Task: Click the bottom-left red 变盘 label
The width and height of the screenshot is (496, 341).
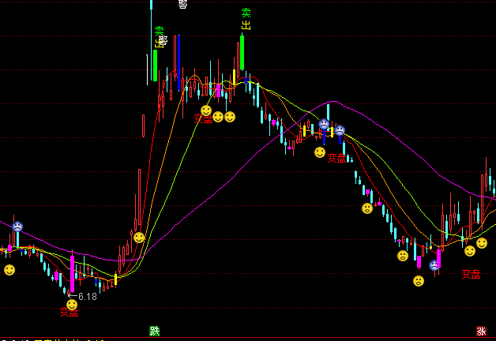Action: [70, 313]
